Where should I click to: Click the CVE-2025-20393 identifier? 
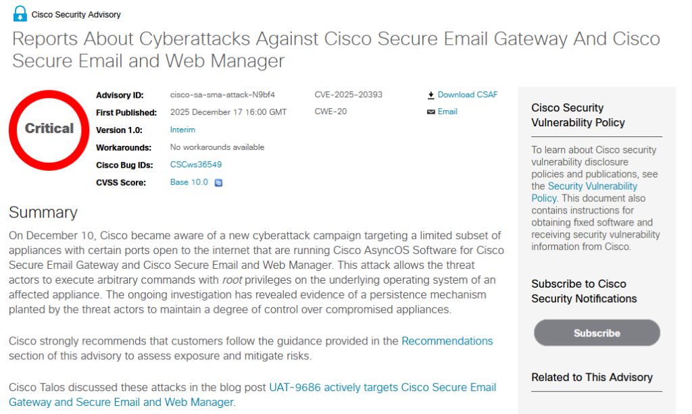349,95
